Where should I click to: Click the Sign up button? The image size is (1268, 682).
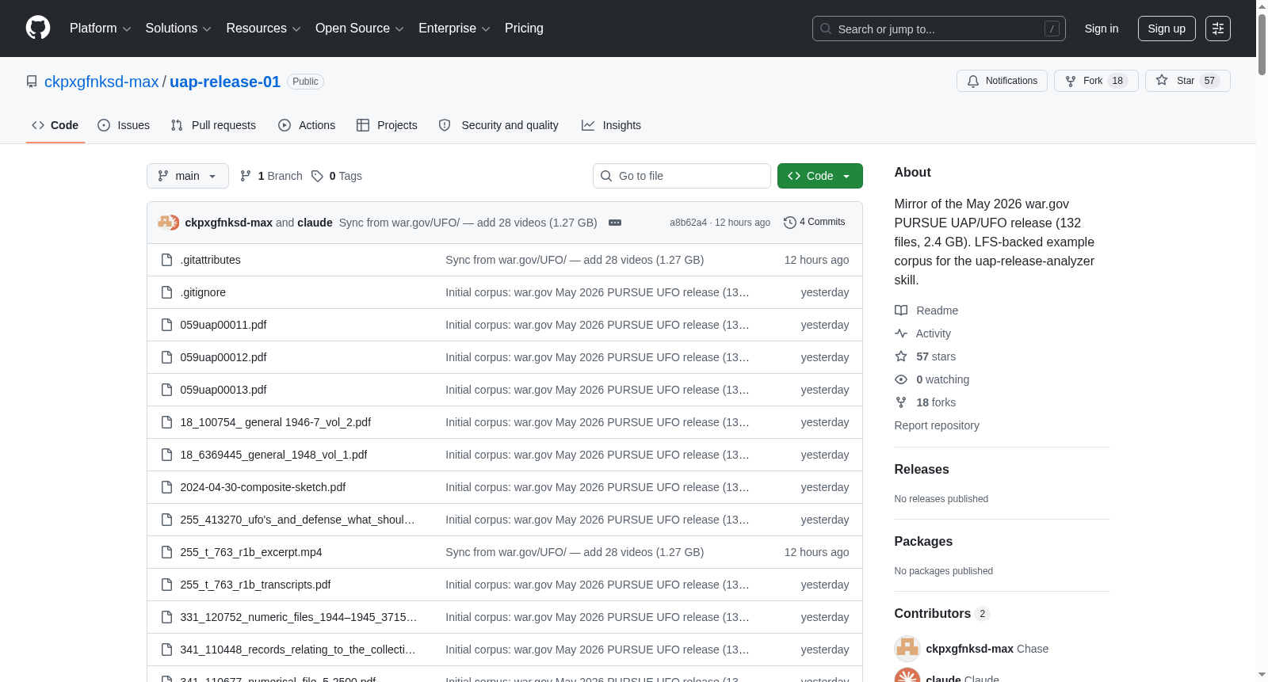[1167, 29]
